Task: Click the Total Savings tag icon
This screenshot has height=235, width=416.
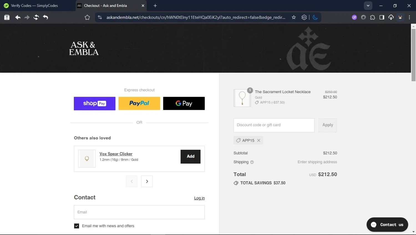Action: 236,183
